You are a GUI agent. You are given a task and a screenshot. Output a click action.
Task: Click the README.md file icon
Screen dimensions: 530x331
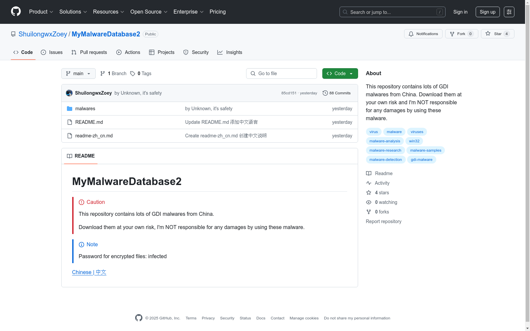[x=70, y=122]
